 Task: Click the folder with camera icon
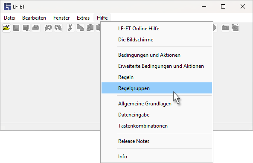click(x=235, y=28)
